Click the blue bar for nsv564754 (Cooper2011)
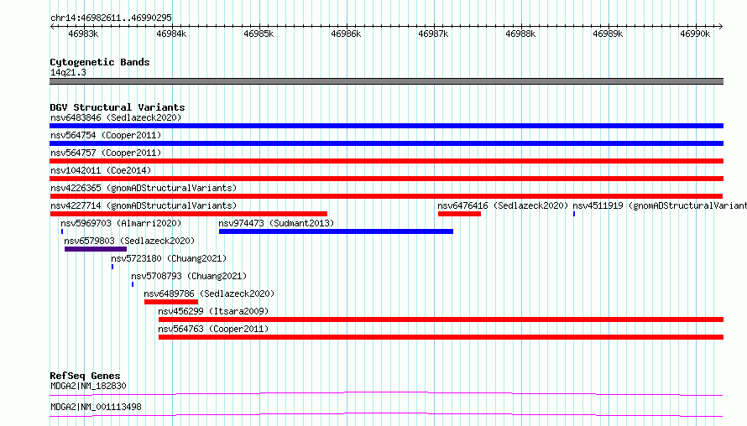 pos(386,143)
